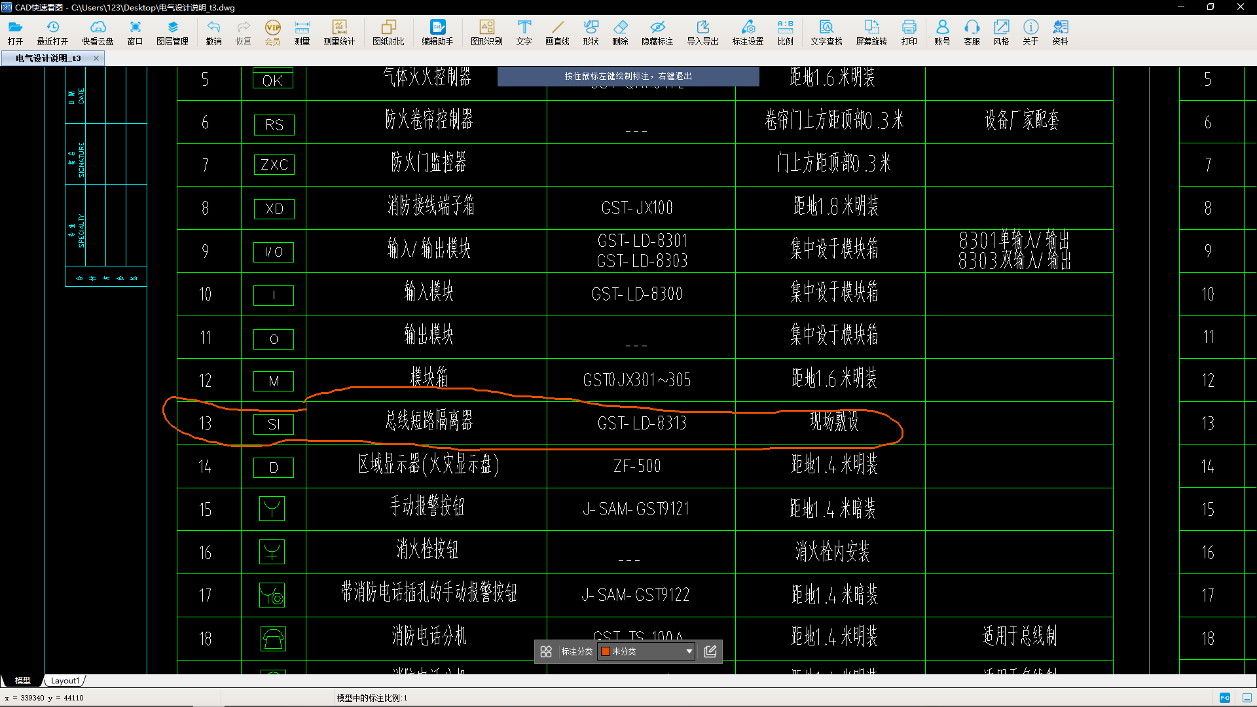1257x707 pixels.
Task: Select the 形状 shapes tool
Action: coord(591,32)
